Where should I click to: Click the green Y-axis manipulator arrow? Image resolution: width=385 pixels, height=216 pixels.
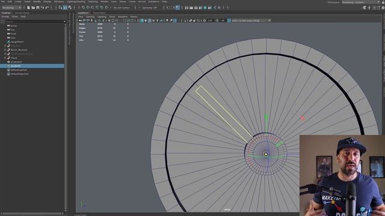coord(266,118)
